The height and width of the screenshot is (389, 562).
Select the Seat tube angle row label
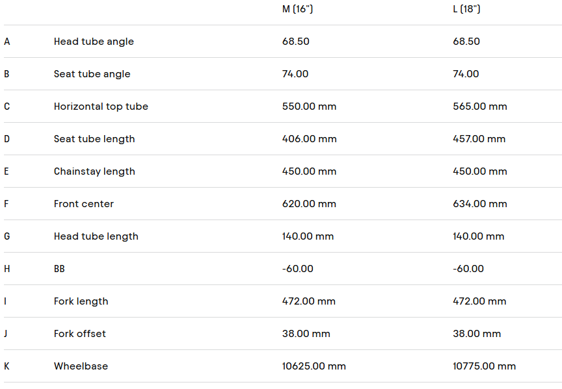tap(92, 74)
